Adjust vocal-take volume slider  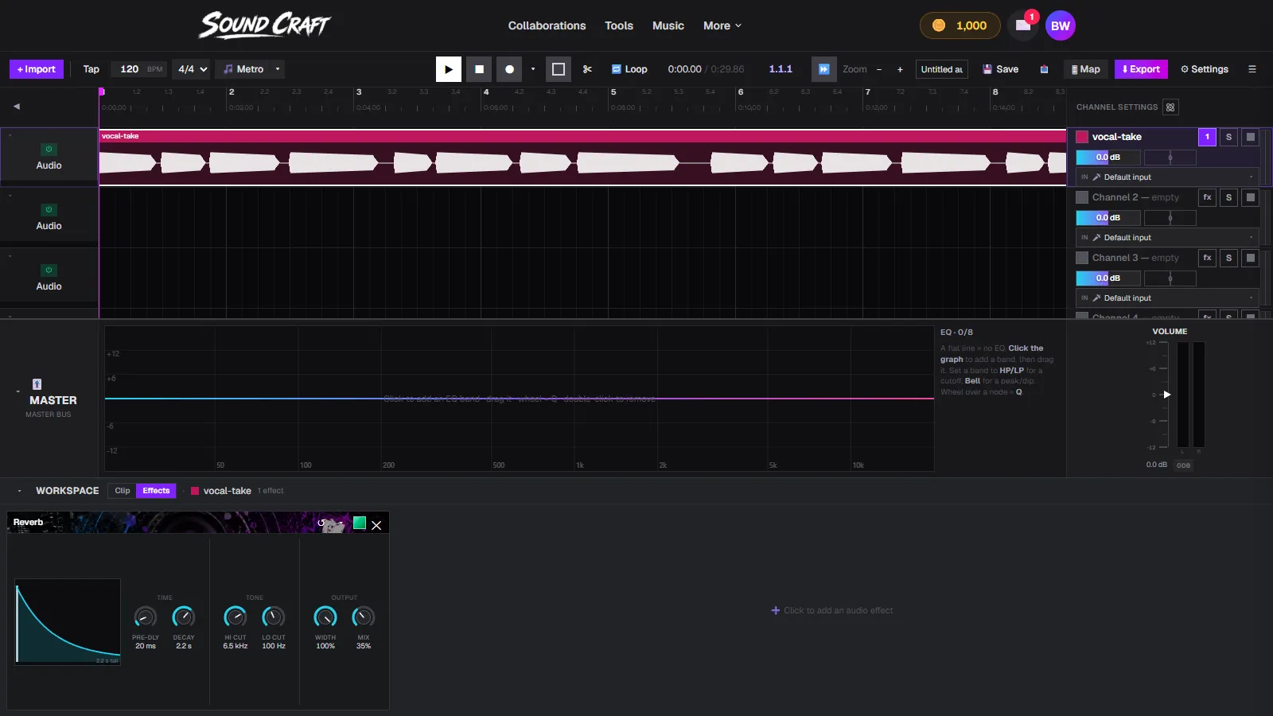pyautogui.click(x=1108, y=158)
